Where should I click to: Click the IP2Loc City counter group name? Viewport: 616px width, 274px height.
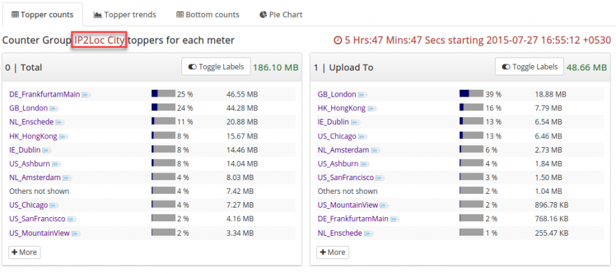[100, 40]
